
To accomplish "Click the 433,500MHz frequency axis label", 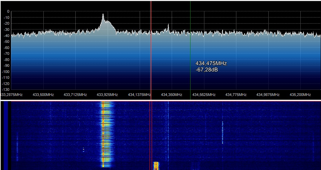I will [43, 95].
